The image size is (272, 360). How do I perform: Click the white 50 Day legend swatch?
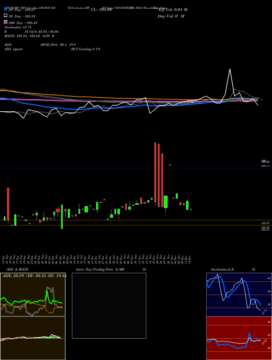(5, 16)
